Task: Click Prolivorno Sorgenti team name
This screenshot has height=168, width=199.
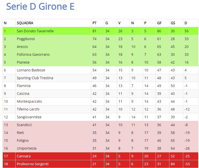Action: coord(32,164)
